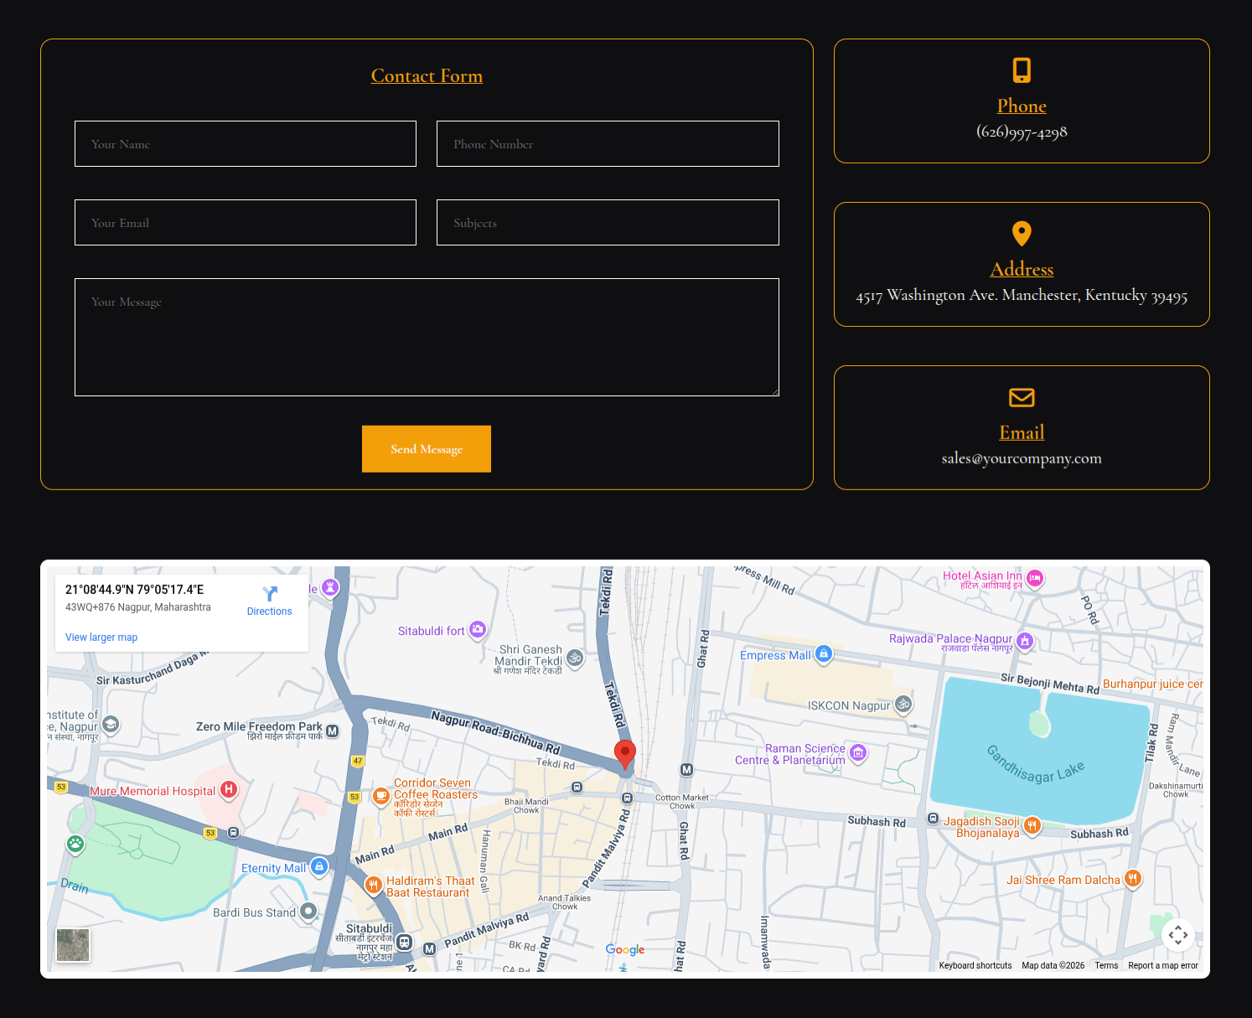Click the Your Message text area
Image resolution: width=1252 pixels, height=1018 pixels.
point(427,337)
